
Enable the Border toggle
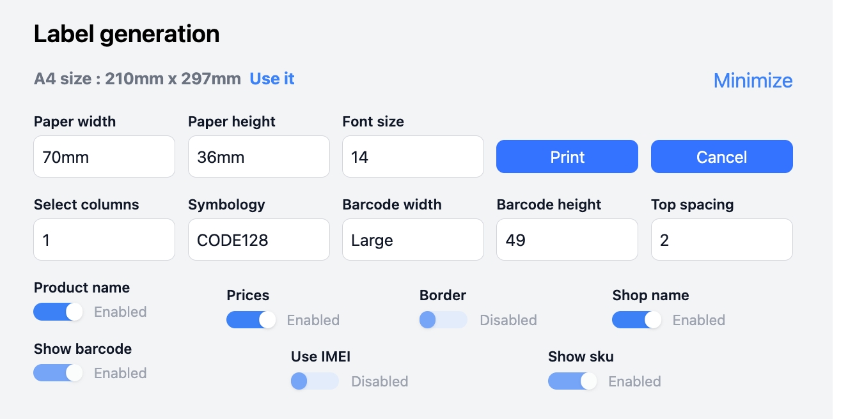tap(443, 320)
